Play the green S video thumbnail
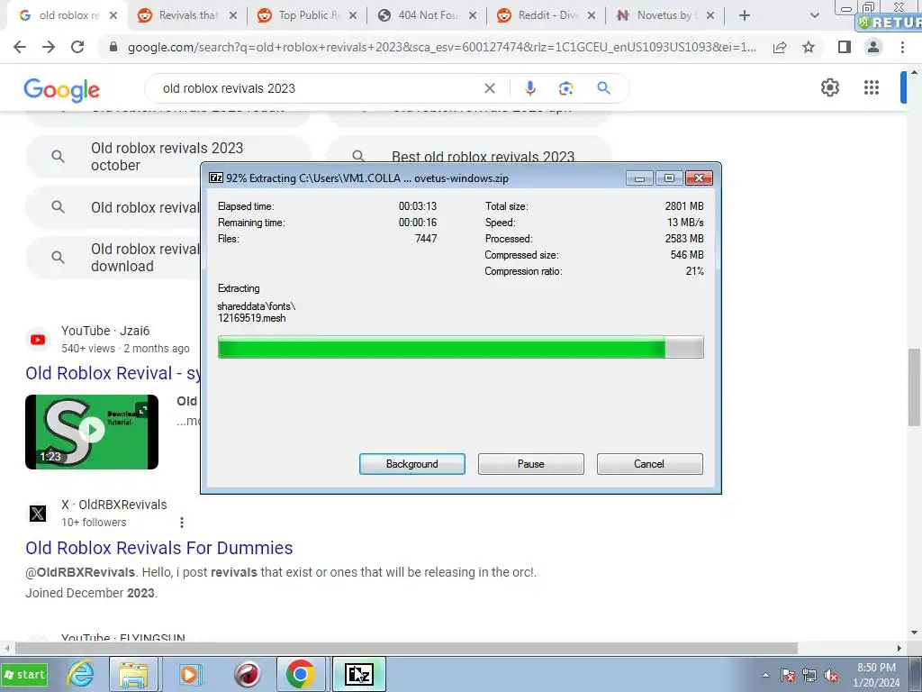This screenshot has width=922, height=692. pos(92,432)
